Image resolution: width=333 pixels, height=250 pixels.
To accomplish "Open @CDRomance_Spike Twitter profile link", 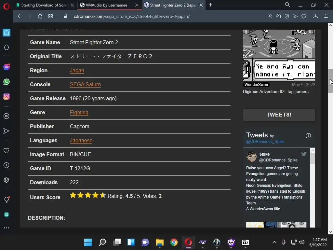I will point(265,142).
